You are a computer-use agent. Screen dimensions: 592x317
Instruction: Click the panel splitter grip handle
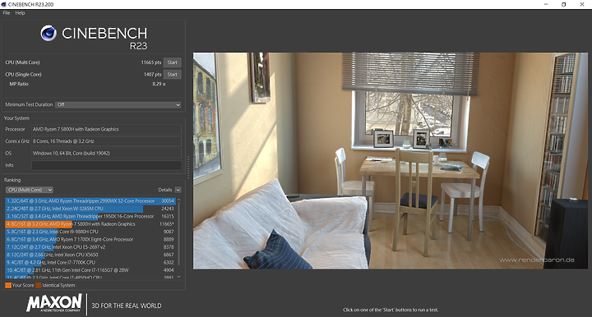coord(188,167)
